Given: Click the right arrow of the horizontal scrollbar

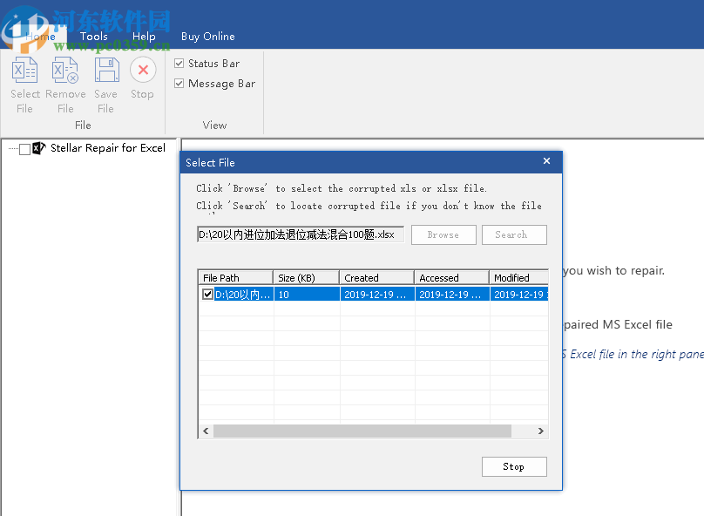Looking at the screenshot, I should [x=540, y=431].
